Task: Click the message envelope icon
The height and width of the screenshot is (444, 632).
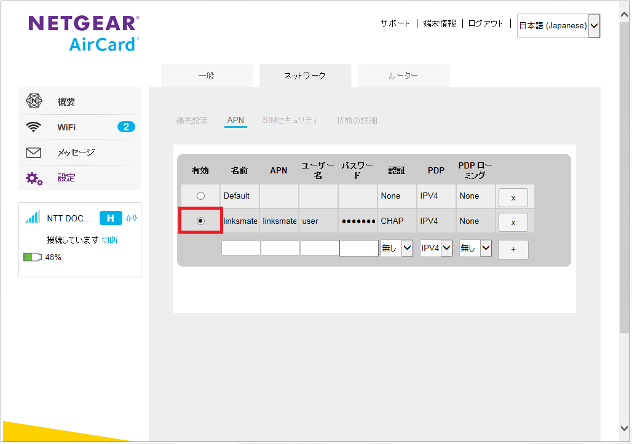Action: (33, 153)
